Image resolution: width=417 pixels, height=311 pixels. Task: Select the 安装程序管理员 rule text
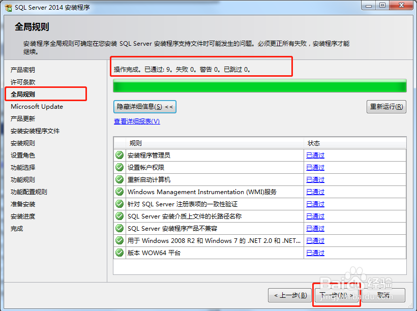(148, 155)
